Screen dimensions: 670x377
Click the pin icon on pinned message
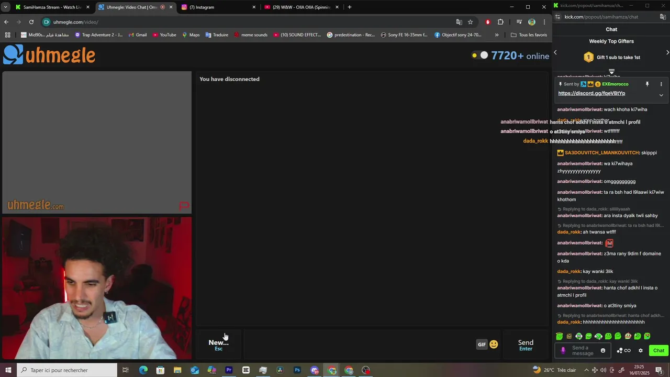pos(647,84)
